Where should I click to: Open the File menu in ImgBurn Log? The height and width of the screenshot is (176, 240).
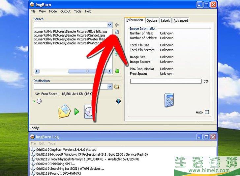pyautogui.click(x=33, y=143)
